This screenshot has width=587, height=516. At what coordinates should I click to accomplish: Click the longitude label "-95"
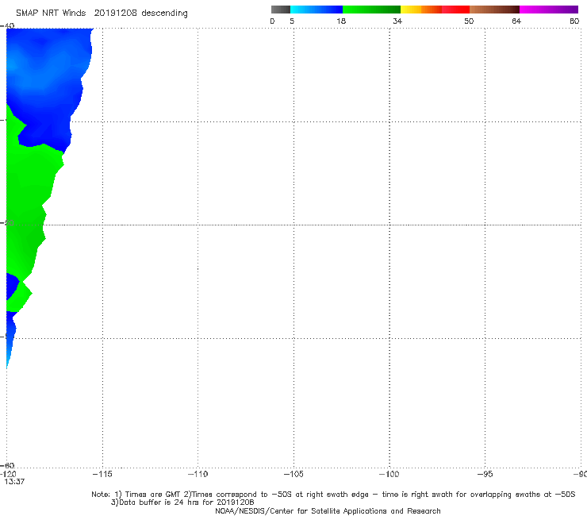pos(485,474)
